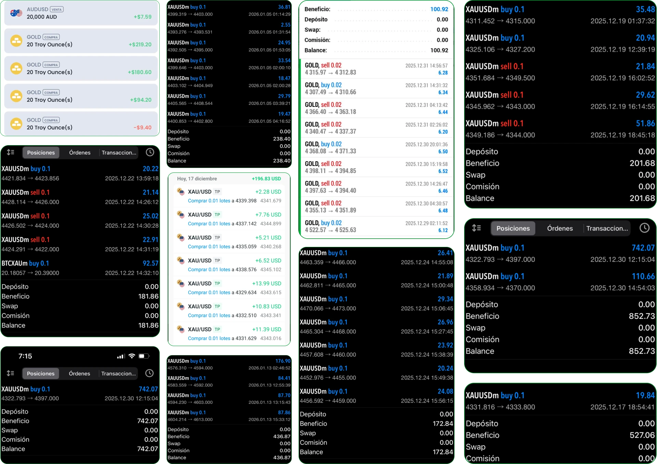Switch to Órdenes tab in middle-left panel
This screenshot has width=657, height=464.
coord(80,153)
